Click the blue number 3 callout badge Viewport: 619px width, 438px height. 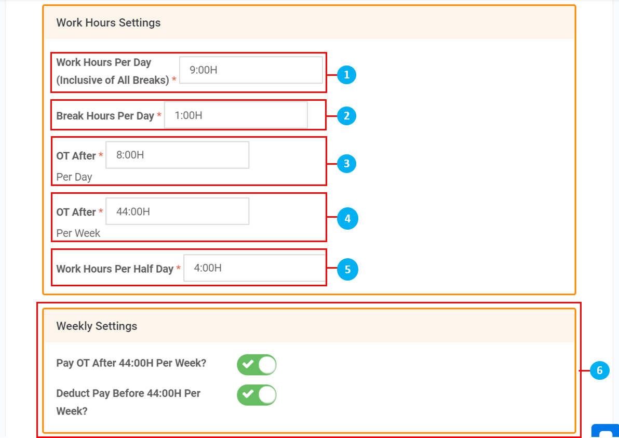[x=346, y=164]
